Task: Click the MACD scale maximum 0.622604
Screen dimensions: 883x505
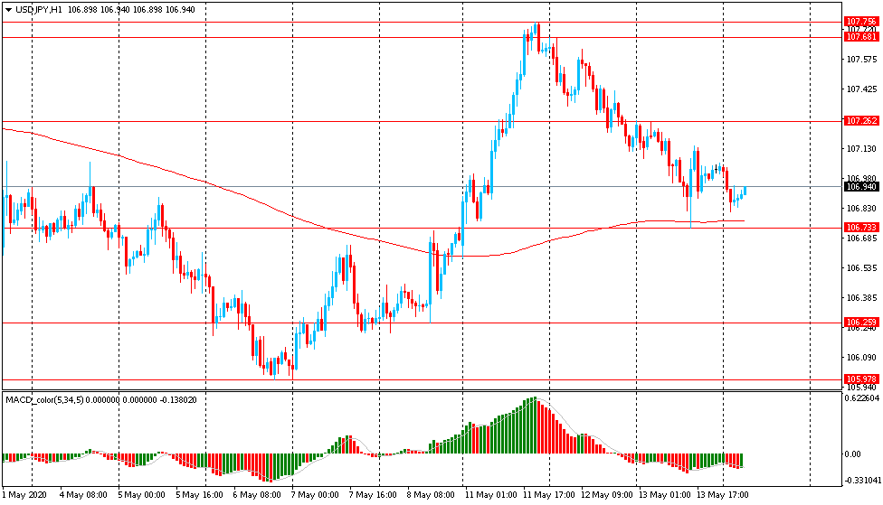Action: (862, 398)
